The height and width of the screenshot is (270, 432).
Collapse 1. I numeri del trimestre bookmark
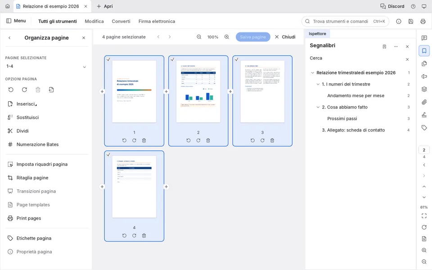point(318,84)
